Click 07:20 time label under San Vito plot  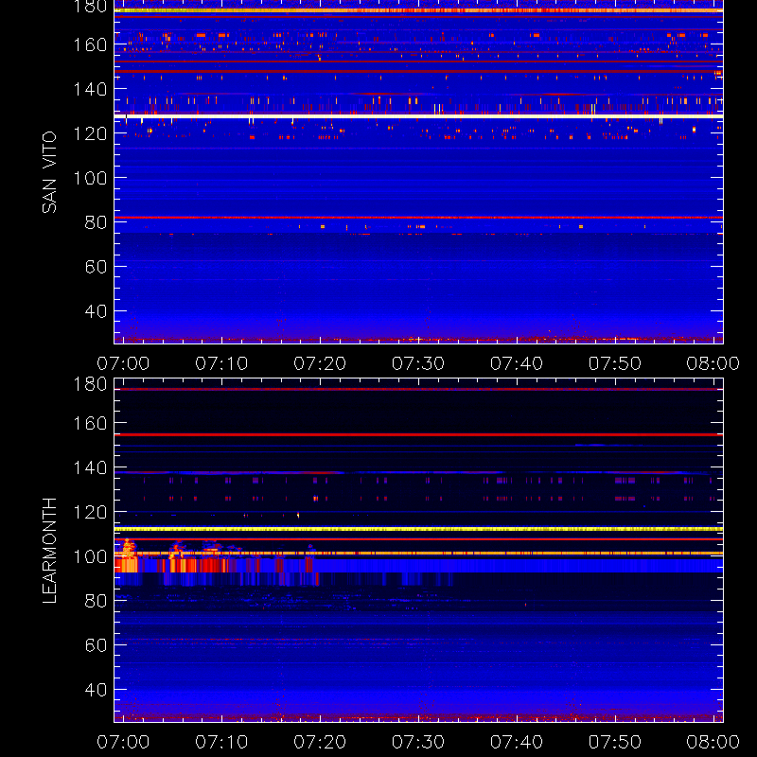[320, 363]
